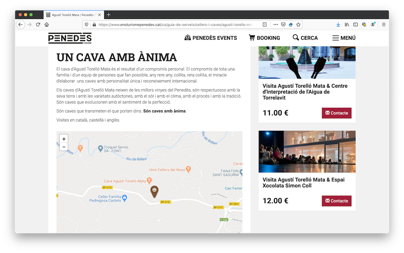The height and width of the screenshot is (253, 404).
Task: Zoom out on the map
Action: click(64, 147)
